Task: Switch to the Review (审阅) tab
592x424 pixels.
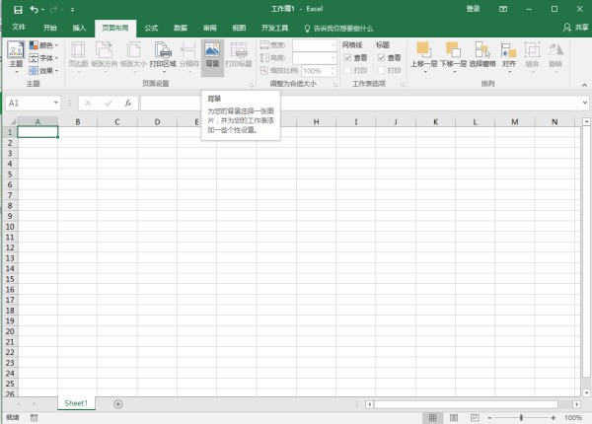Action: pyautogui.click(x=209, y=28)
